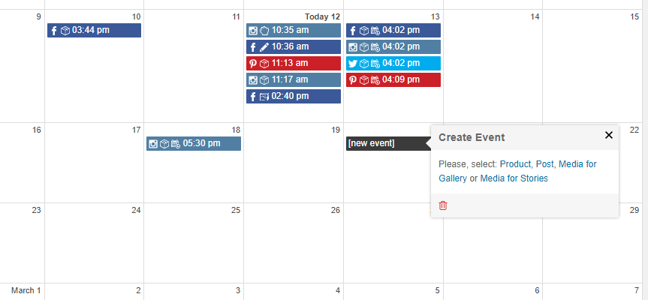
Task: Pick the Media for Stories link
Action: [514, 178]
